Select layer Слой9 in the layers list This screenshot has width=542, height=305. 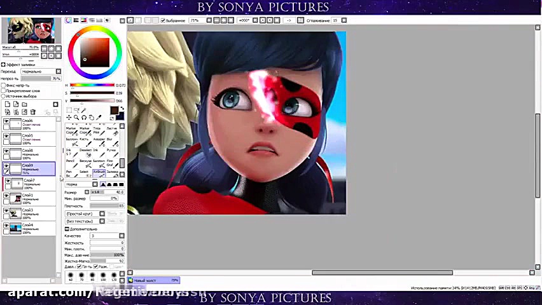click(29, 168)
